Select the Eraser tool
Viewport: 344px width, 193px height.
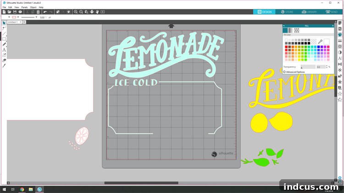[4, 60]
